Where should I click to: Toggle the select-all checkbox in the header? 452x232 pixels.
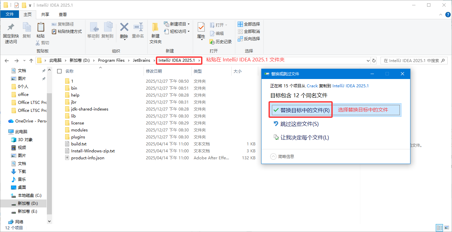coord(59,71)
